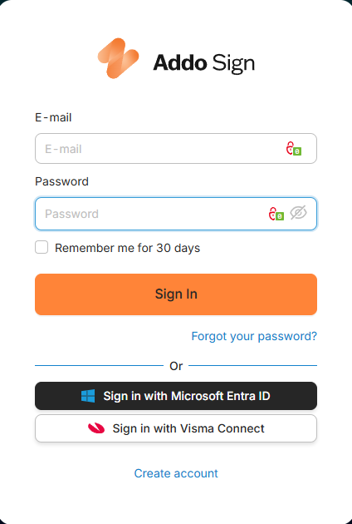This screenshot has height=524, width=352.
Task: Click the orange Addo Sign logo icon
Action: click(x=118, y=58)
